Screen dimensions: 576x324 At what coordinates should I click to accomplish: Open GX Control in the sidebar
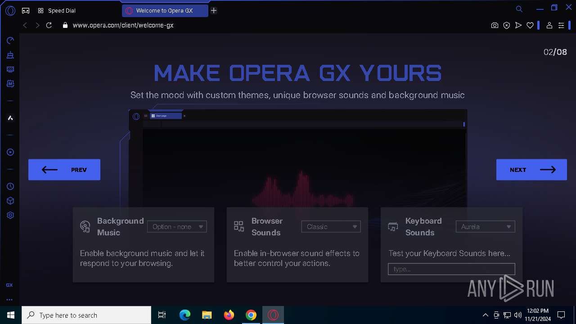(10, 40)
